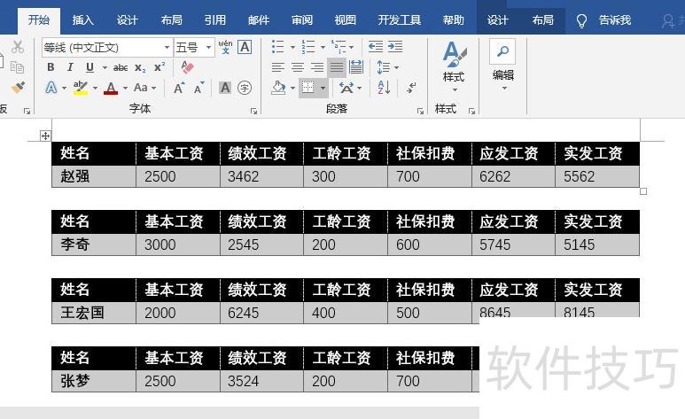Apply bullet list
The image size is (685, 419).
coord(278,47)
